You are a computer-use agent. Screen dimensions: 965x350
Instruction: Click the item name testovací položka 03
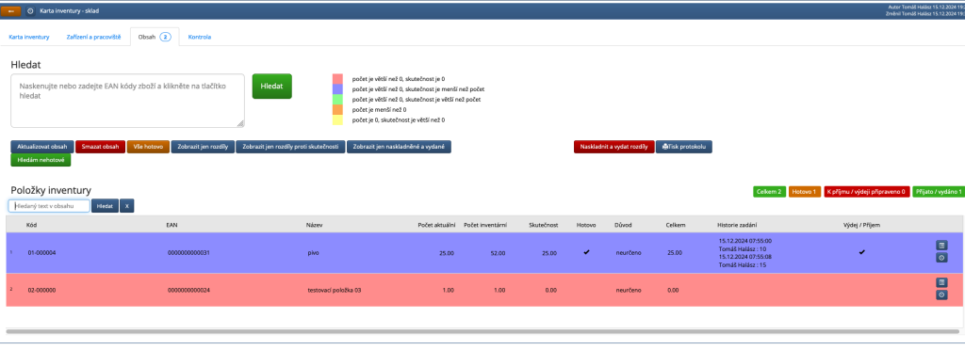pos(335,290)
